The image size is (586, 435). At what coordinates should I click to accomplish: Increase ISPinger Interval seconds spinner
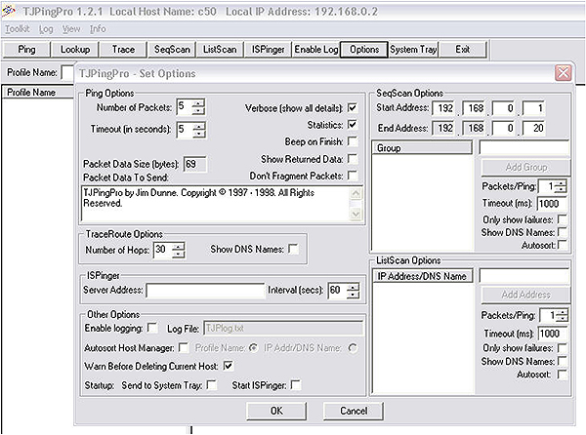coord(353,287)
